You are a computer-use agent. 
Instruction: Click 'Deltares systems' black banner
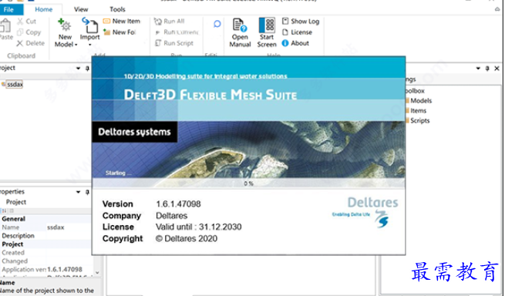(x=134, y=132)
